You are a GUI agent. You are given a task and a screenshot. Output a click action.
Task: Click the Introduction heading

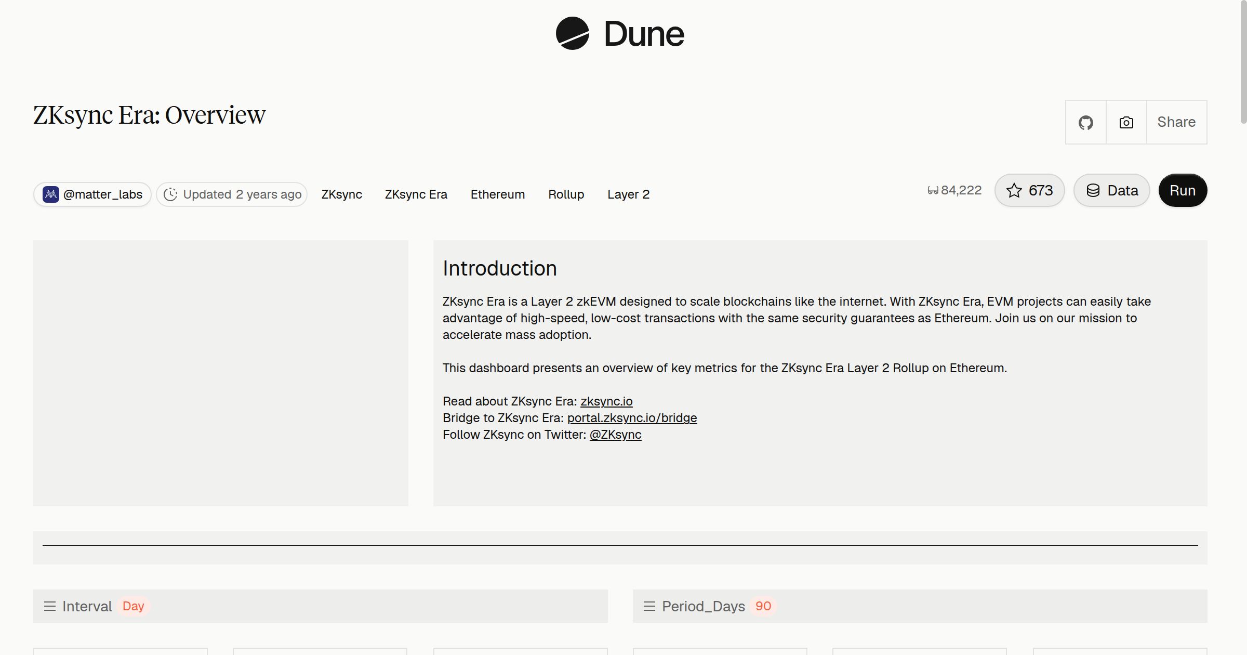tap(500, 268)
